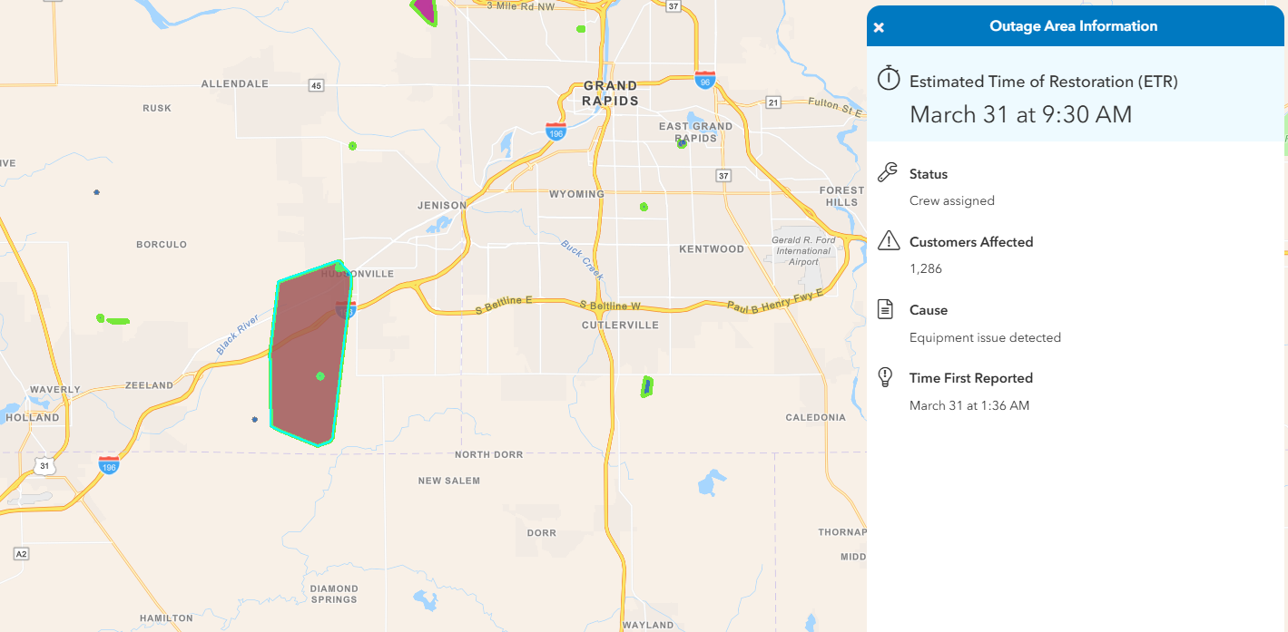Image resolution: width=1288 pixels, height=632 pixels.
Task: Click the I-96 interstate shield near Grand Rapids
Action: (704, 81)
